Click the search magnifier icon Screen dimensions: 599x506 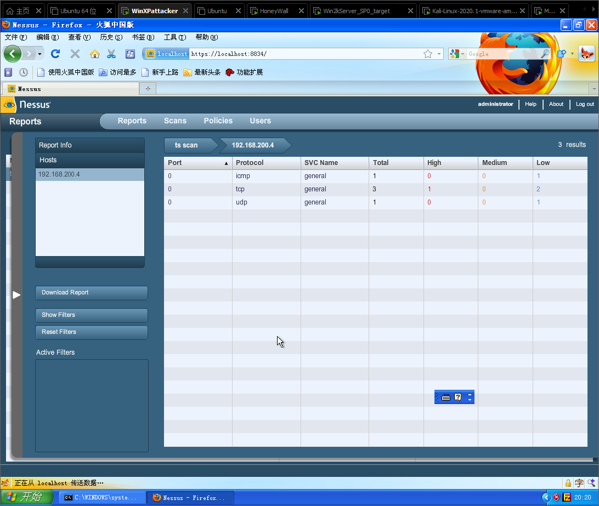click(545, 54)
